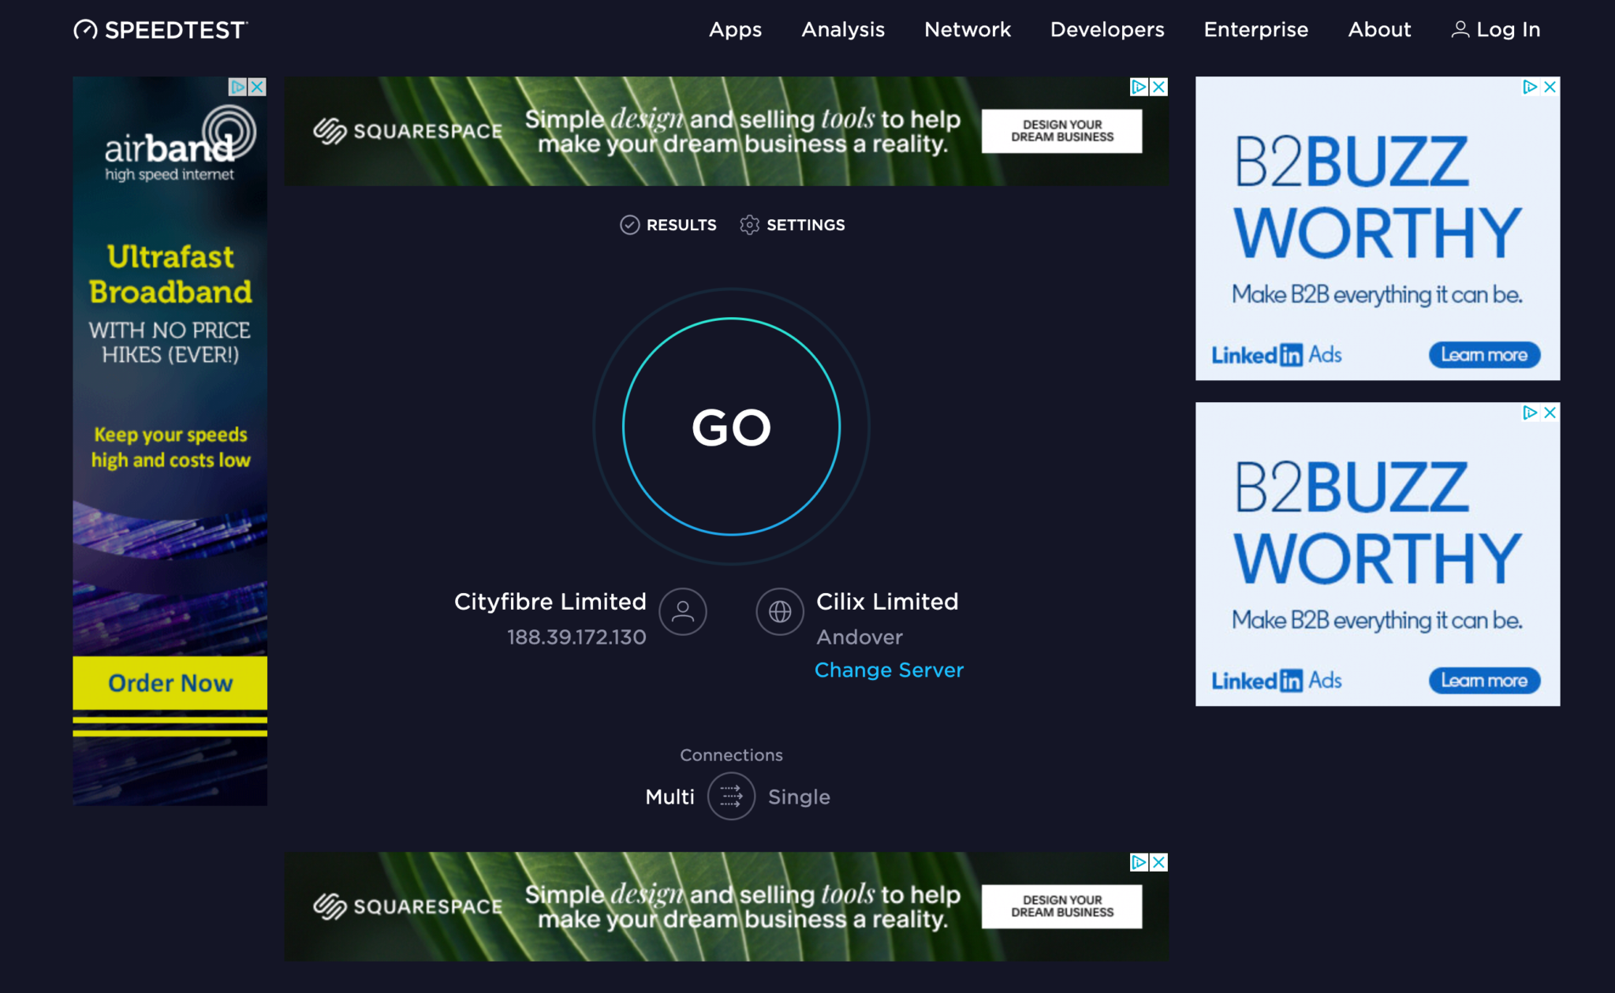Screen dimensions: 1615x993
Task: Click the person icon next to Log In
Action: click(1460, 29)
